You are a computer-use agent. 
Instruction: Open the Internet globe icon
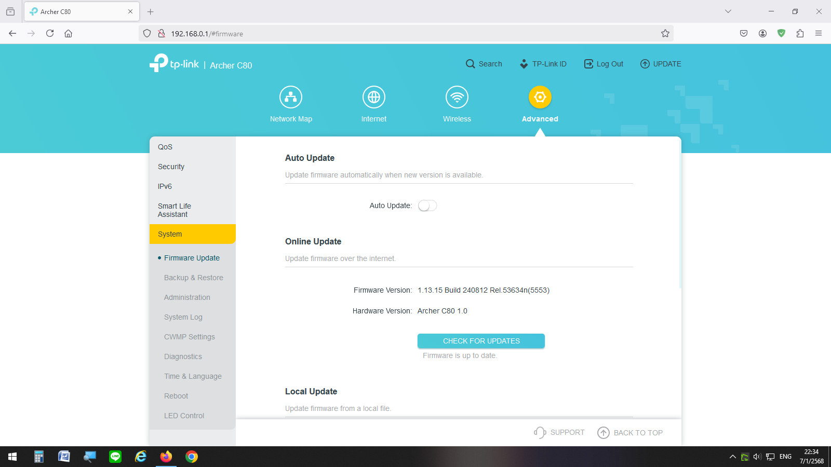(x=374, y=98)
